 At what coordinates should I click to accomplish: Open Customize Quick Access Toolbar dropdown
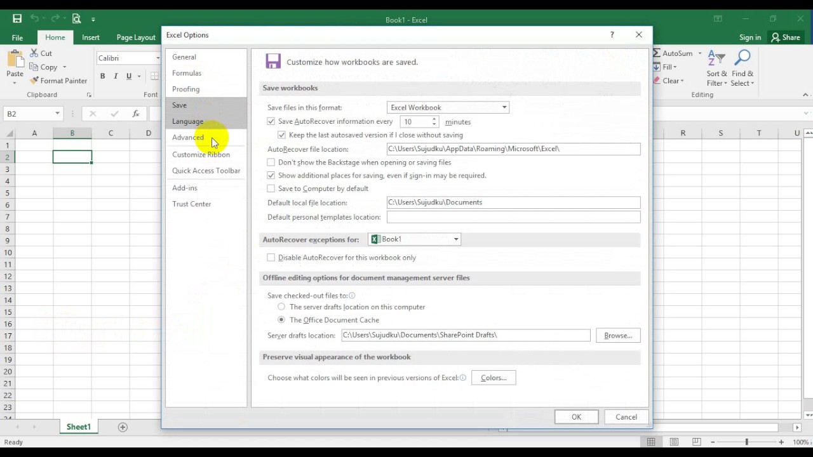pyautogui.click(x=93, y=20)
